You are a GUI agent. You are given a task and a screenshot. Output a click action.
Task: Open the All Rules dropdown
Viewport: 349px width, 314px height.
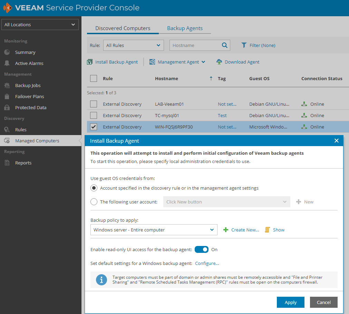[x=134, y=45]
